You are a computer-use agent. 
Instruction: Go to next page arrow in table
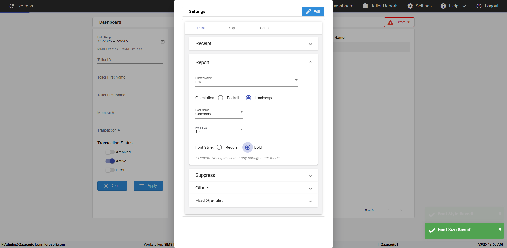pyautogui.click(x=401, y=210)
